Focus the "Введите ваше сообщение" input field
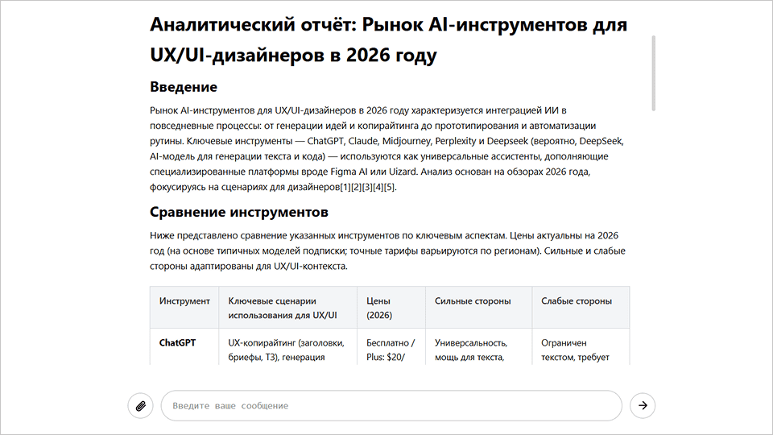Screen dimensions: 773x435 point(391,406)
